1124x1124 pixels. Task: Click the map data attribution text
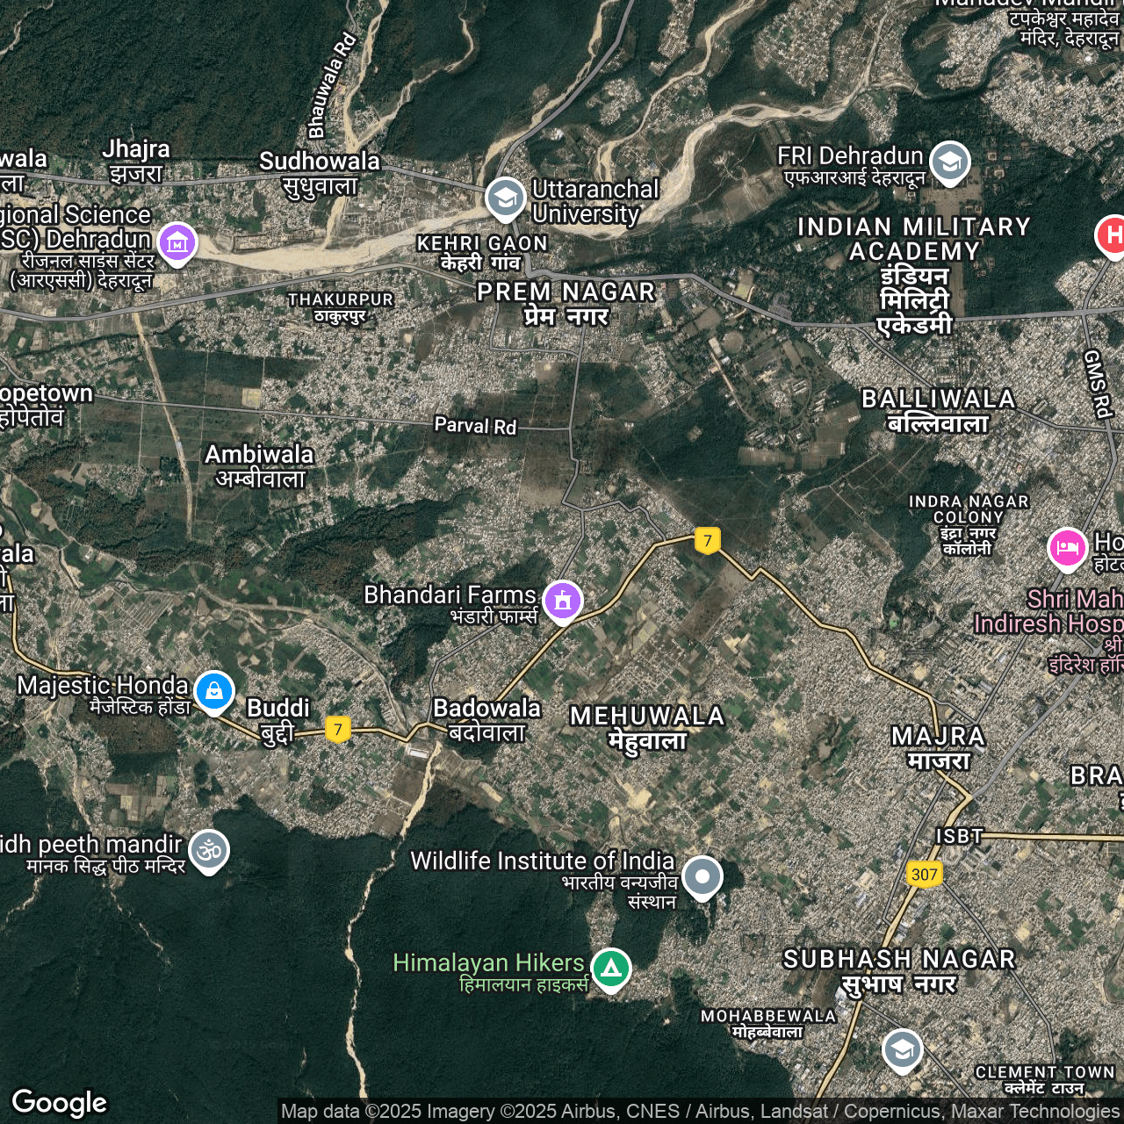(x=699, y=1112)
